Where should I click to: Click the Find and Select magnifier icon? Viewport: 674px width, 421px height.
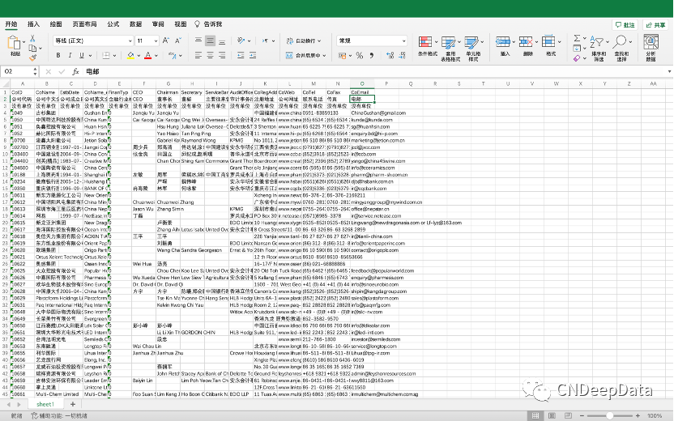[620, 41]
